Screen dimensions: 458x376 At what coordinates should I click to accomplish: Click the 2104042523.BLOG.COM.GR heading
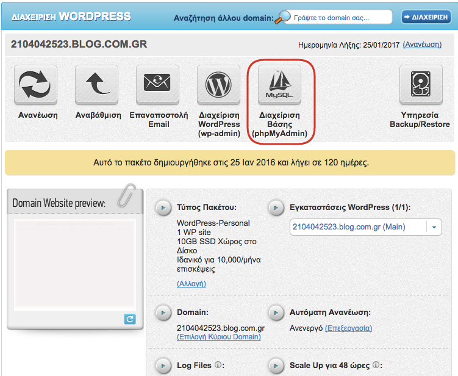pyautogui.click(x=79, y=44)
